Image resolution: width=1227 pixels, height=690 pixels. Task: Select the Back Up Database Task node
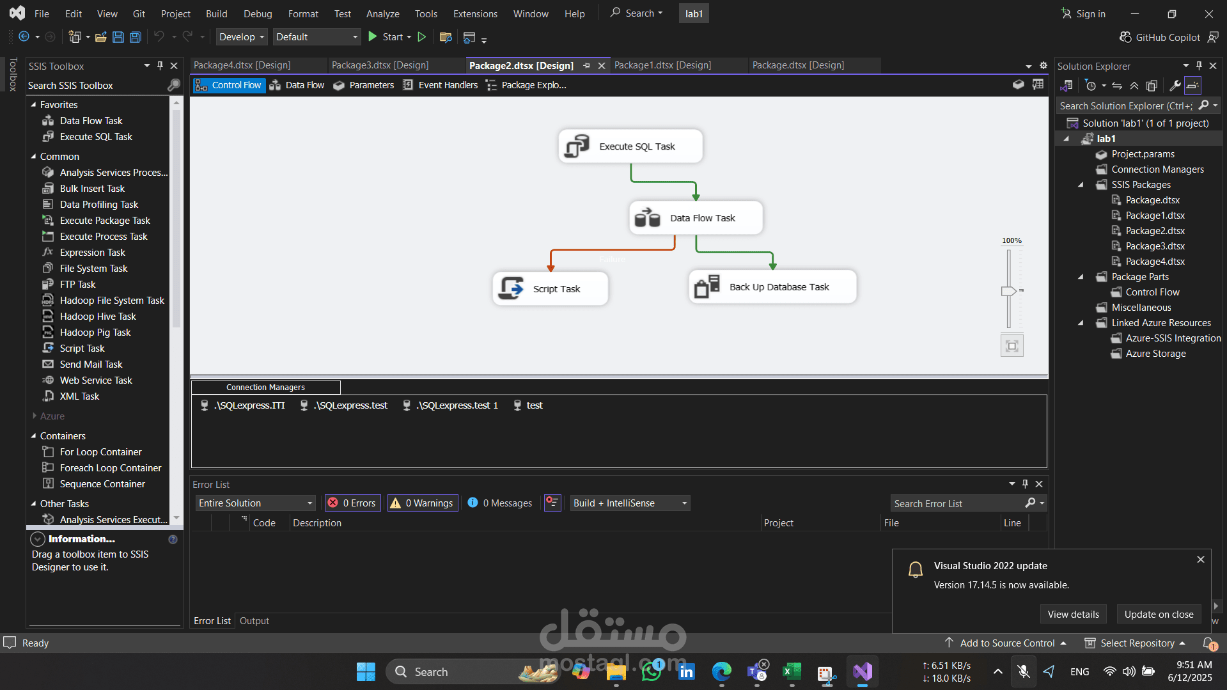coord(772,287)
